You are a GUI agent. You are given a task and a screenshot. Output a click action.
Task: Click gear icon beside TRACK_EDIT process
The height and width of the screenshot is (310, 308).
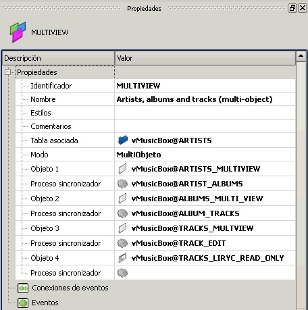point(122,243)
